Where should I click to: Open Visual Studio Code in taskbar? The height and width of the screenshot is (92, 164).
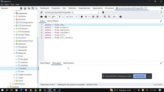(59, 90)
